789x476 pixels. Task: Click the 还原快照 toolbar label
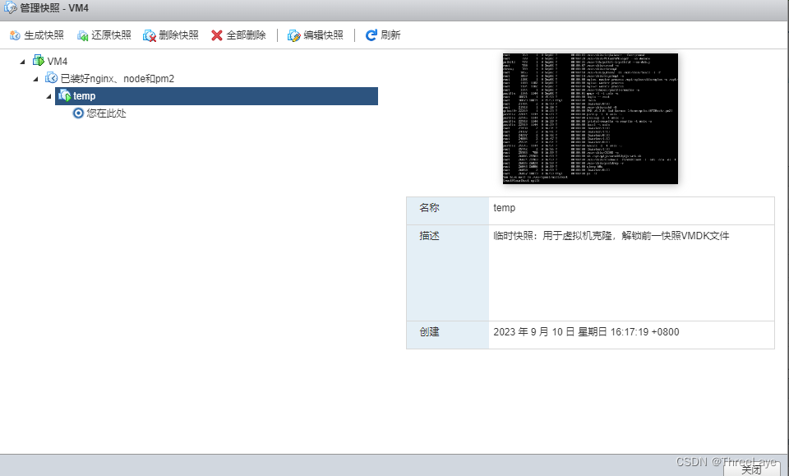(x=111, y=35)
